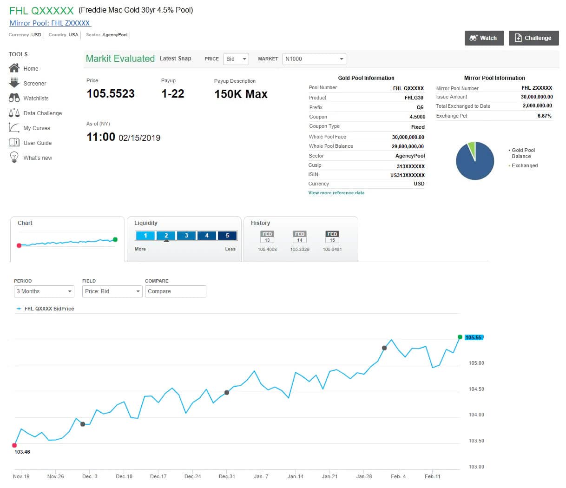566x488 pixels.
Task: Open the Home tool link
Action: pos(31,69)
